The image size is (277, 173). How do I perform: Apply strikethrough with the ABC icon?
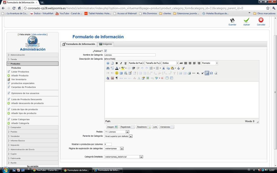tap(181, 63)
